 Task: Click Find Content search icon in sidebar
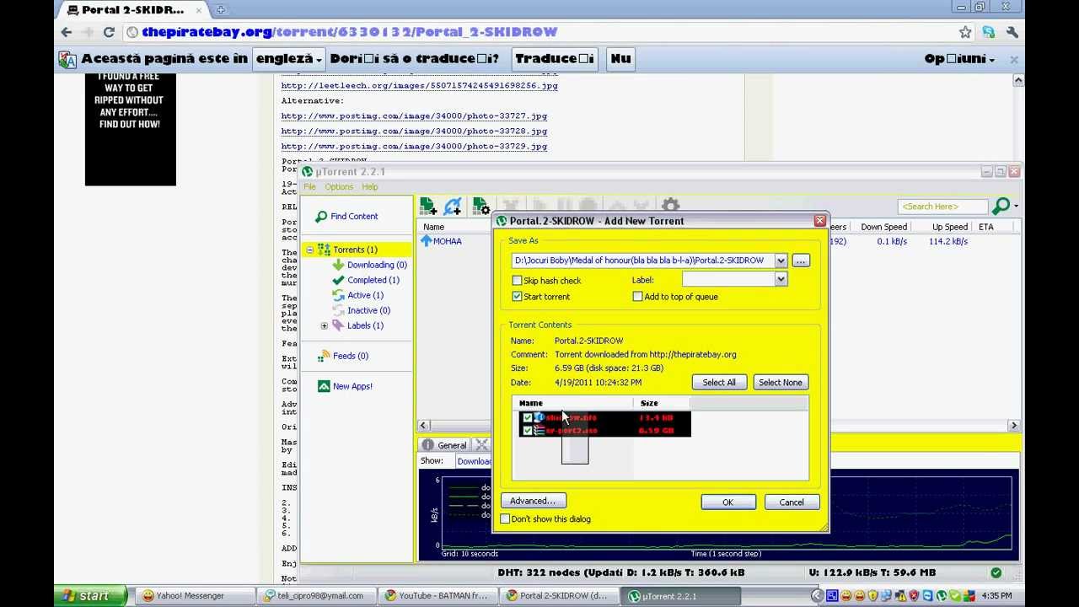(x=321, y=217)
